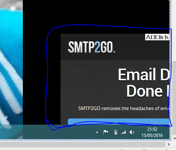Image resolution: width=176 pixels, height=150 pixels.
Task: Check the battery status icon
Action: click(x=116, y=132)
